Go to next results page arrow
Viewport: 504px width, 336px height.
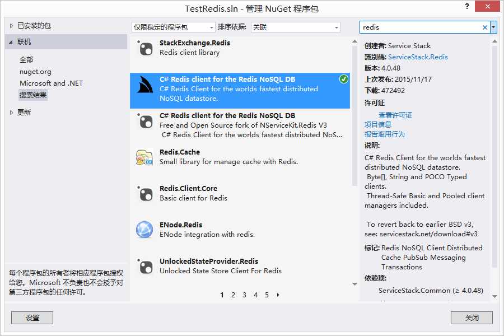tap(278, 295)
